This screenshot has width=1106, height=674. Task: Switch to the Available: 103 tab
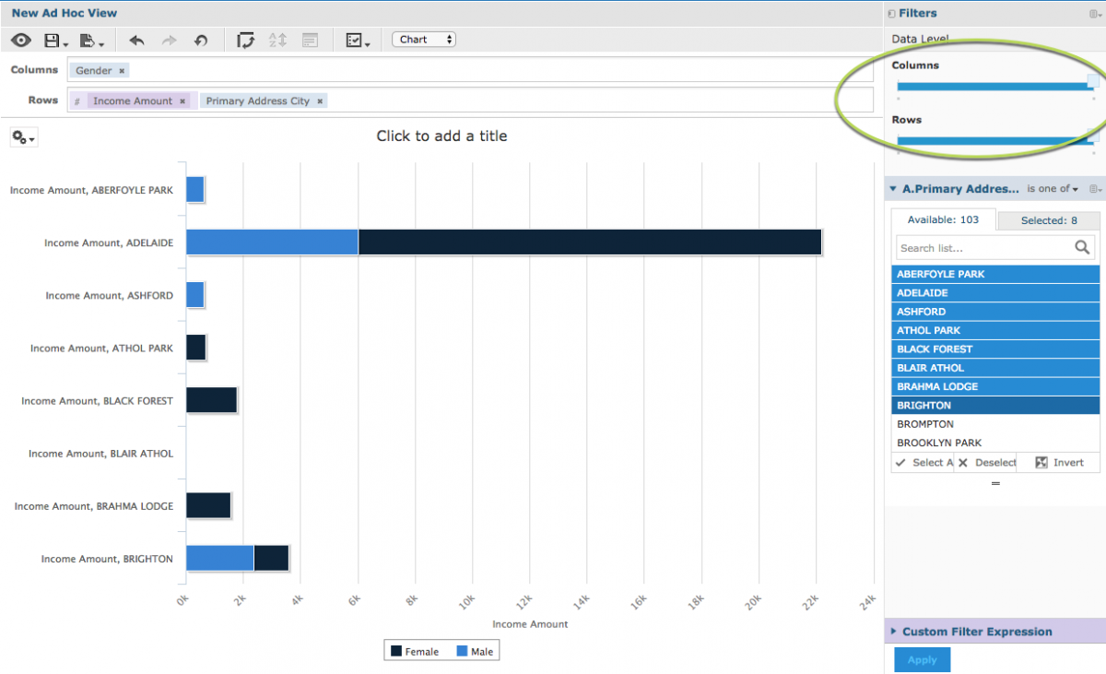[x=942, y=219]
